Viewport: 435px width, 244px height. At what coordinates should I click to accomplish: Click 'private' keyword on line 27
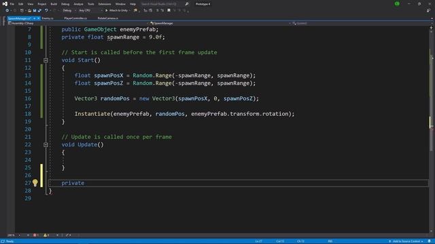(x=73, y=183)
